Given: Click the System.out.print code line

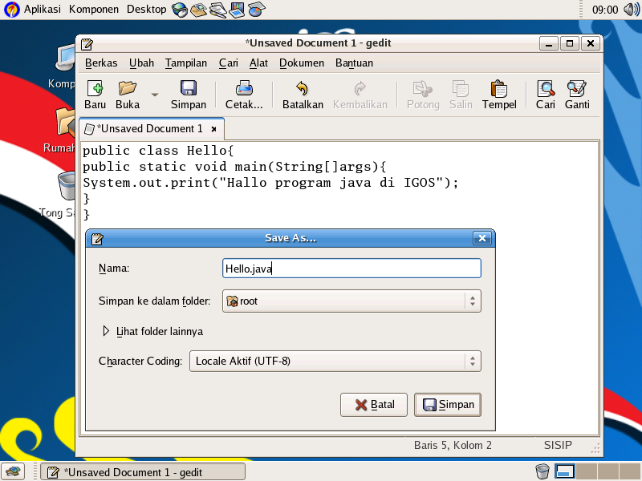Looking at the screenshot, I should point(270,183).
